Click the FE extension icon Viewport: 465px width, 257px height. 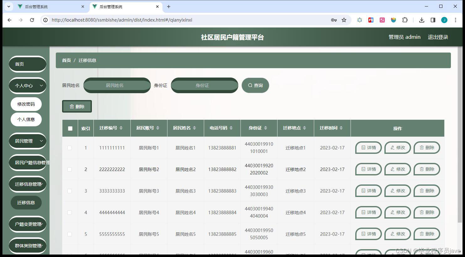coord(371,20)
